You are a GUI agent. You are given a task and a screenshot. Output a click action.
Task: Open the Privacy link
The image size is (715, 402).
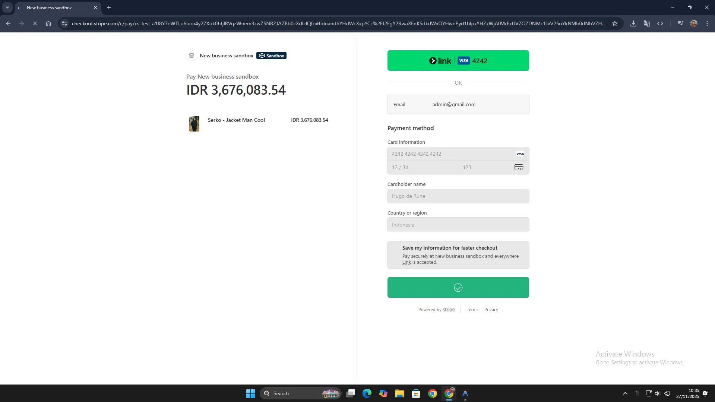click(x=491, y=310)
